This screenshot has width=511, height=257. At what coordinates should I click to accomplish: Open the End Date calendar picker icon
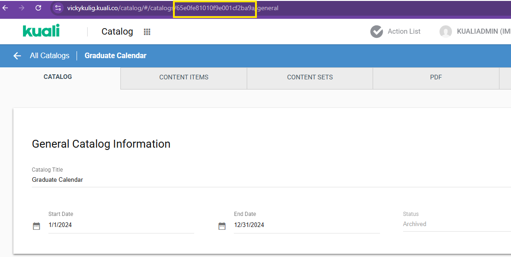pos(222,226)
